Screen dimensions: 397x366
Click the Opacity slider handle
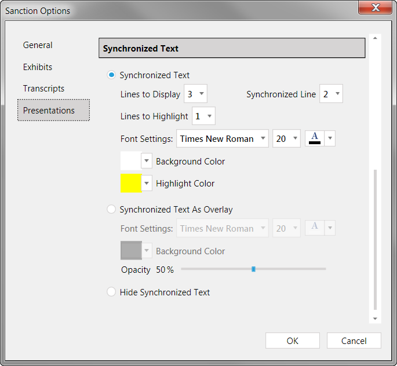(x=253, y=269)
